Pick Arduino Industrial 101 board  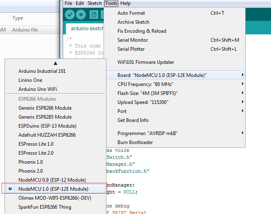[x=56, y=71]
